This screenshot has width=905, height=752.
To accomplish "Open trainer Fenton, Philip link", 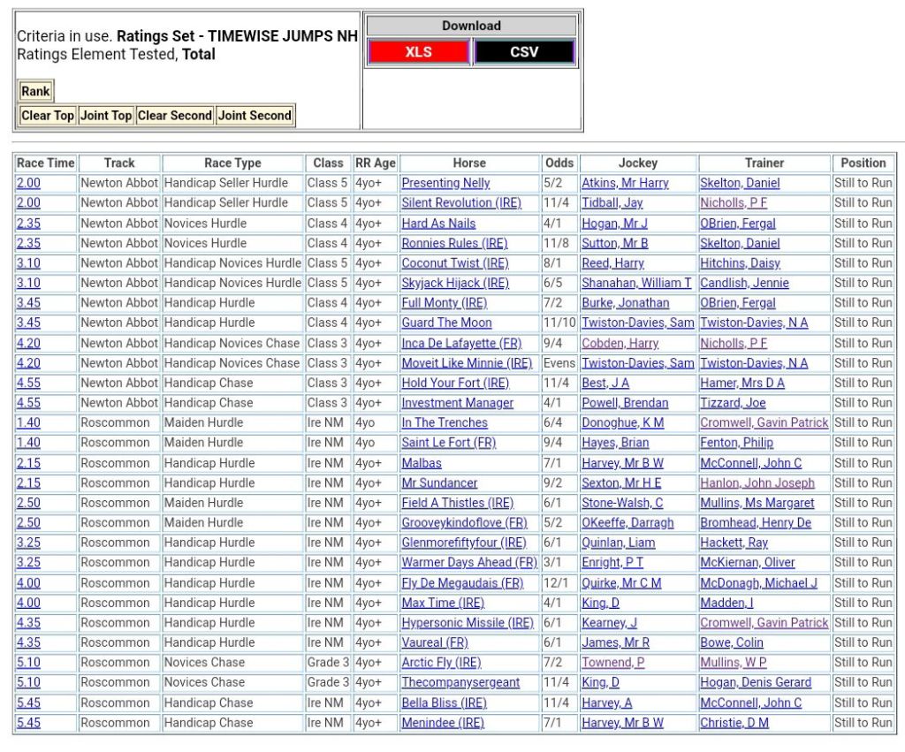I will (x=736, y=443).
